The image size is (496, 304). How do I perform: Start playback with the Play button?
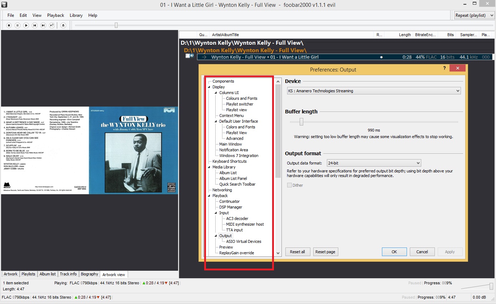26,25
